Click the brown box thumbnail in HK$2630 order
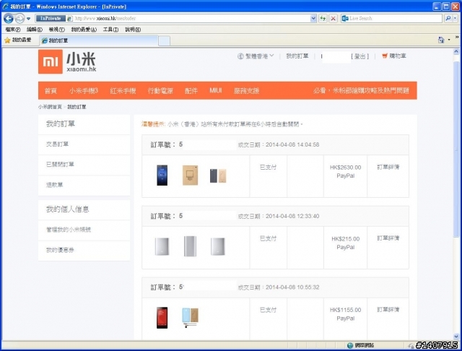The width and height of the screenshot is (462, 351). [190, 175]
